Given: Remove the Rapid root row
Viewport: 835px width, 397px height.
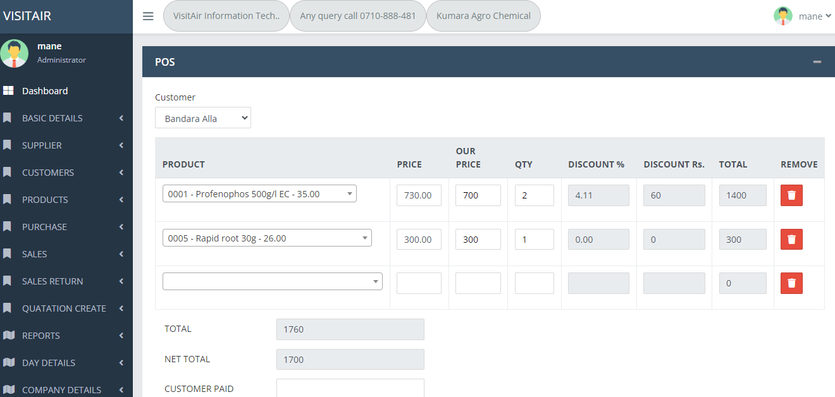Looking at the screenshot, I should pos(791,240).
